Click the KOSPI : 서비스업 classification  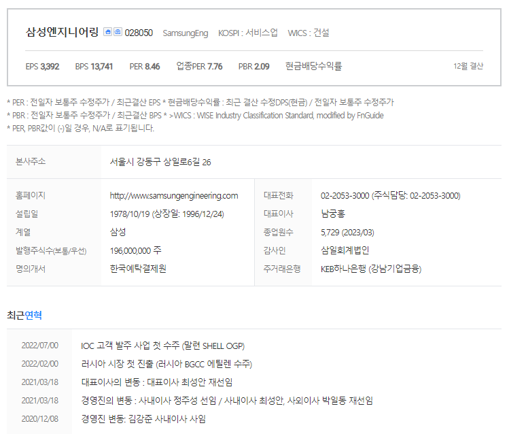pos(247,33)
